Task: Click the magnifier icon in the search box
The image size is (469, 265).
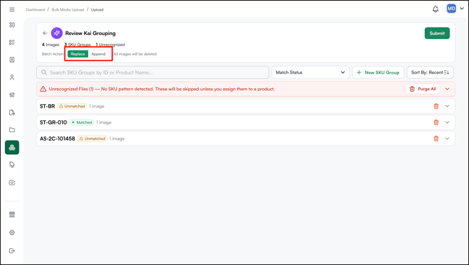Action: point(44,72)
